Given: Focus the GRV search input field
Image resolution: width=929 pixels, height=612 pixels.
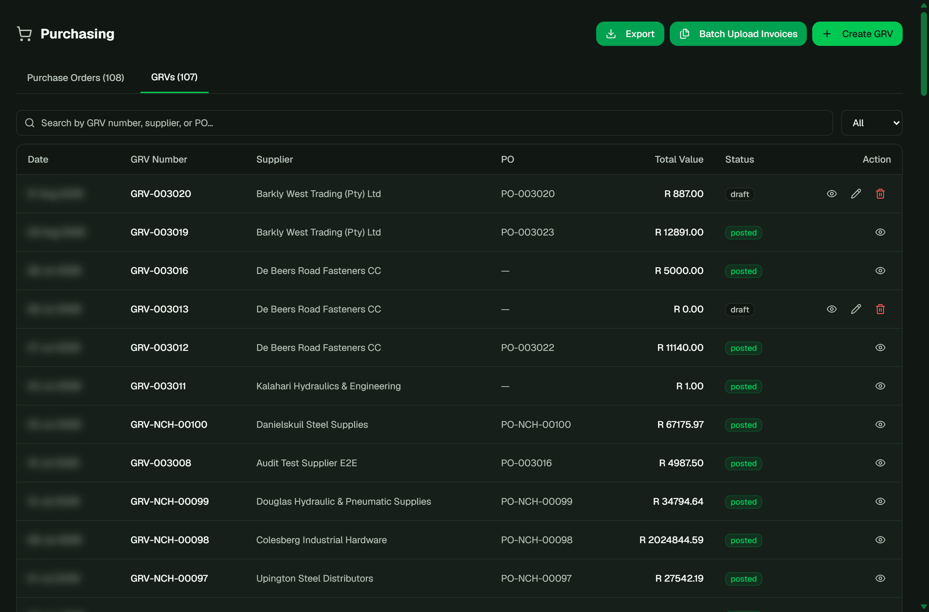Looking at the screenshot, I should (424, 123).
